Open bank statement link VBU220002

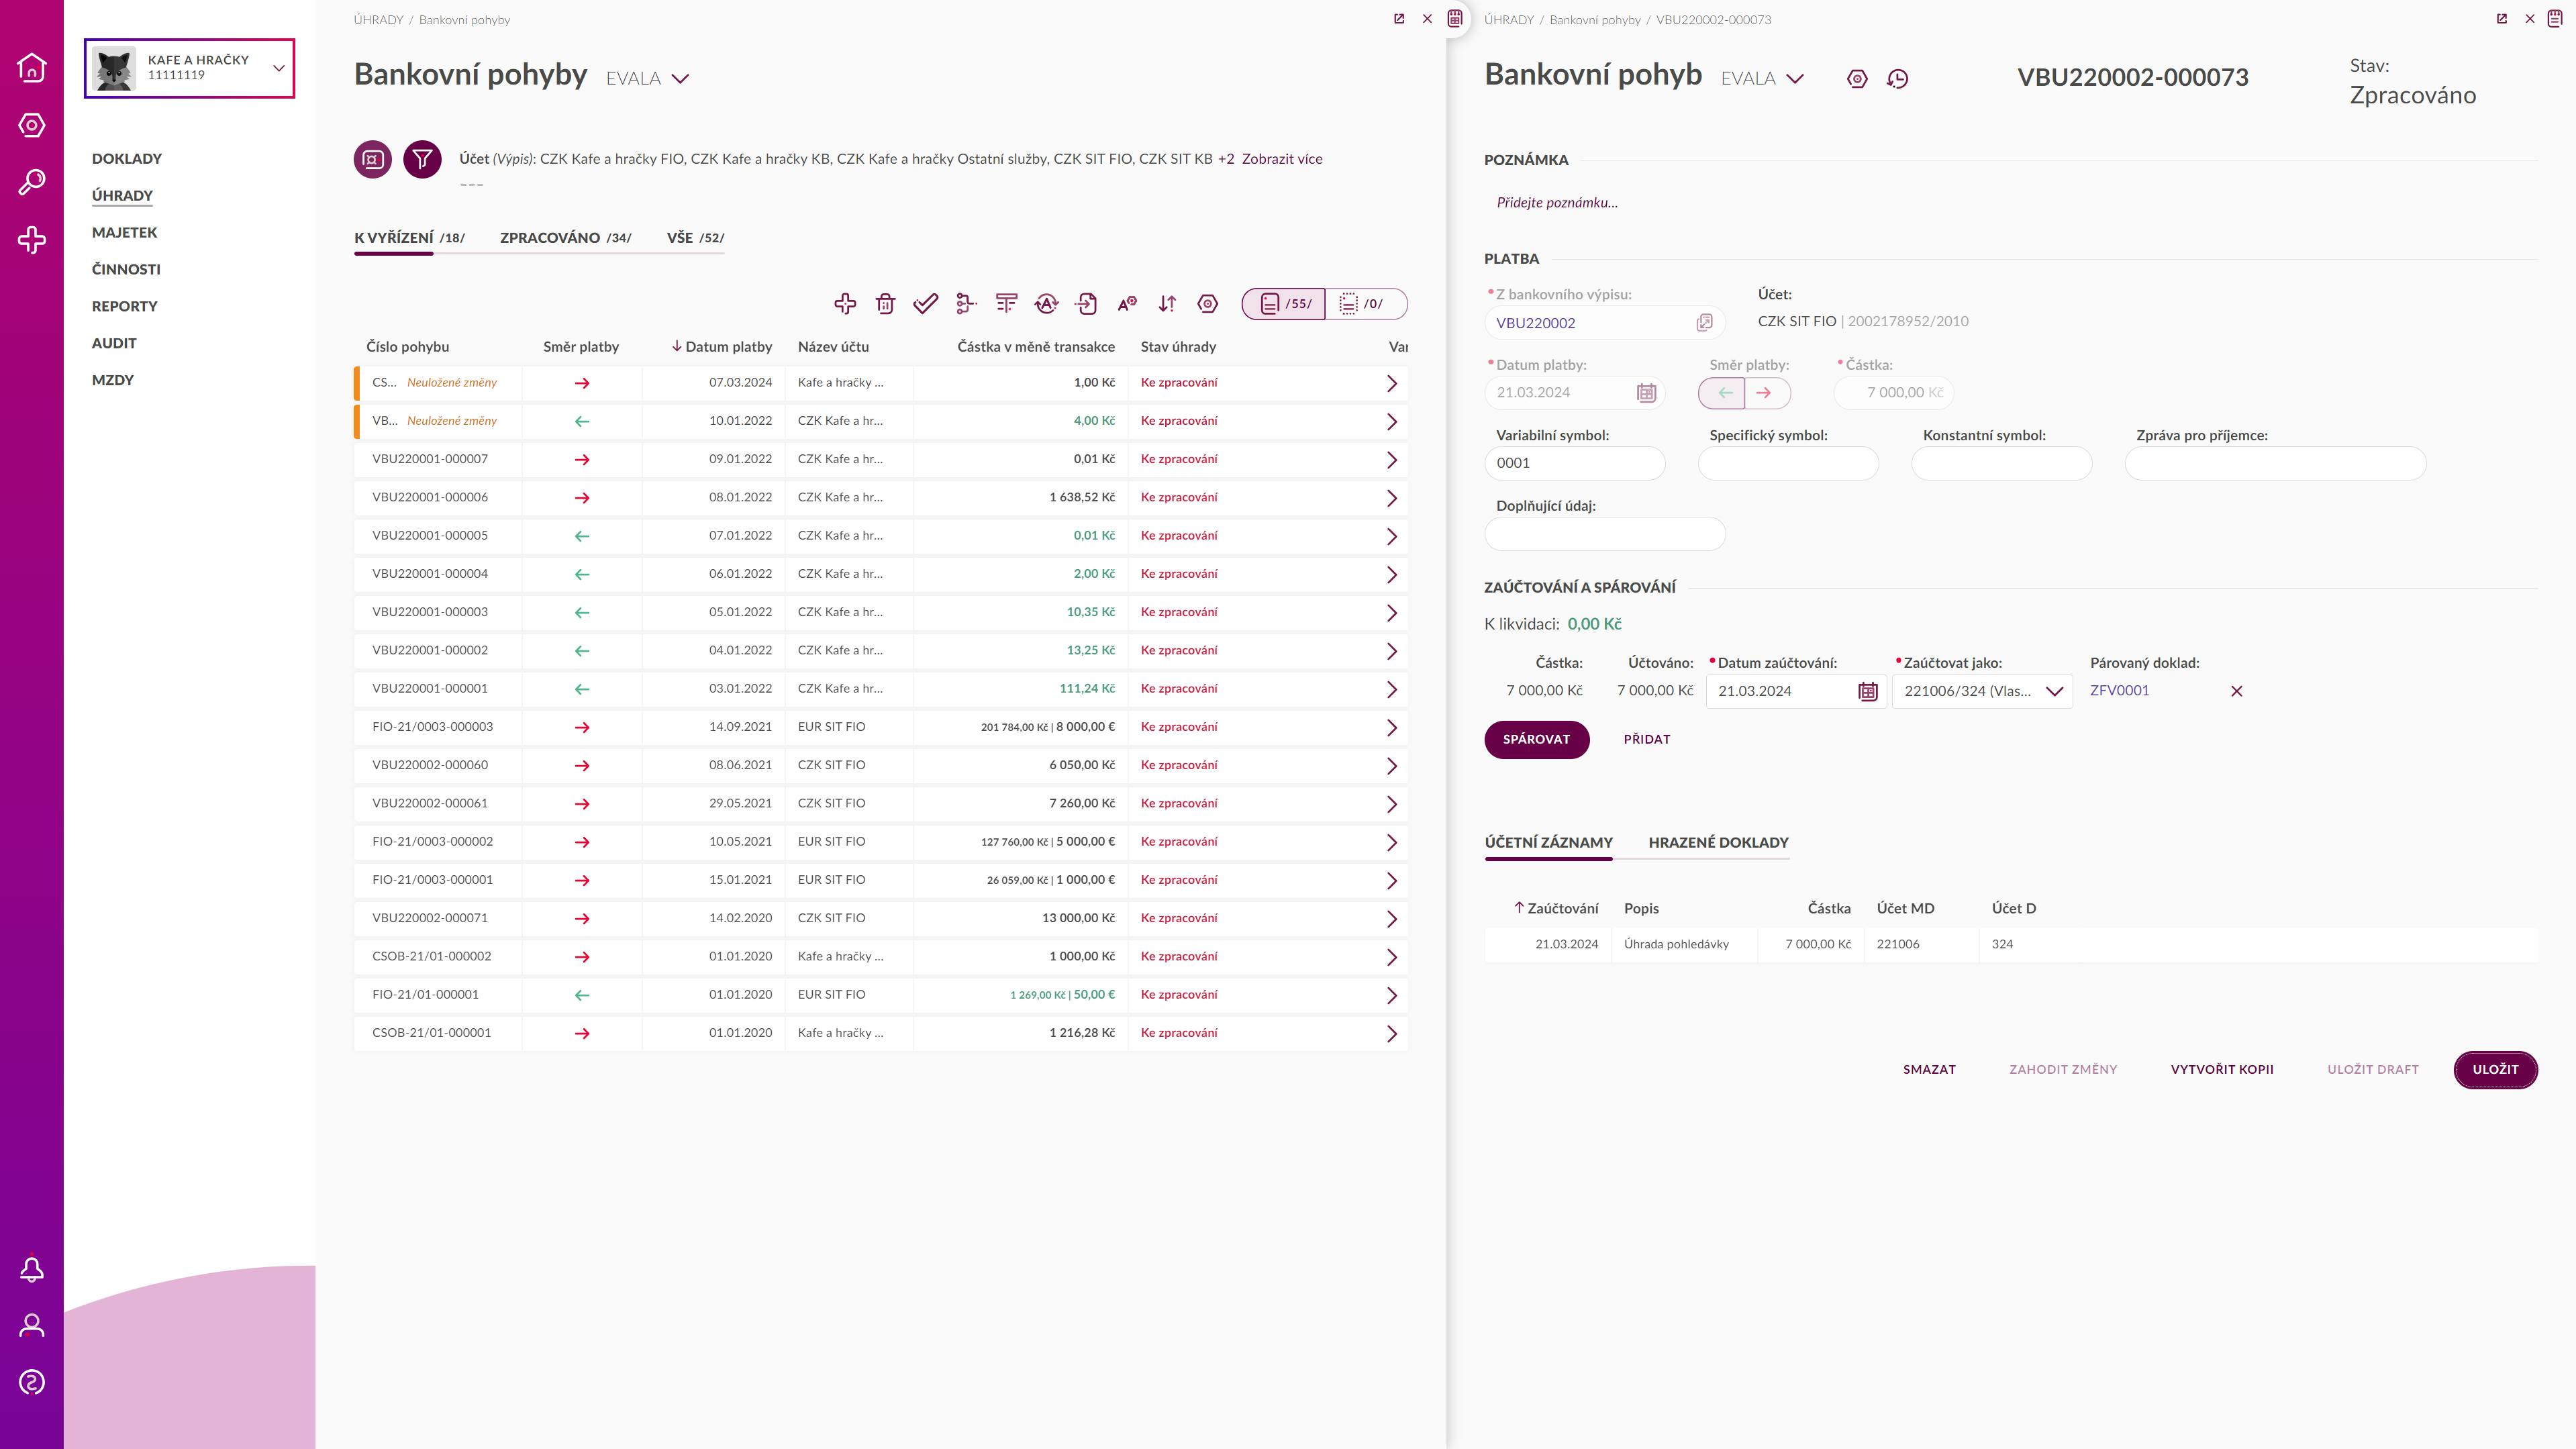pyautogui.click(x=1535, y=322)
